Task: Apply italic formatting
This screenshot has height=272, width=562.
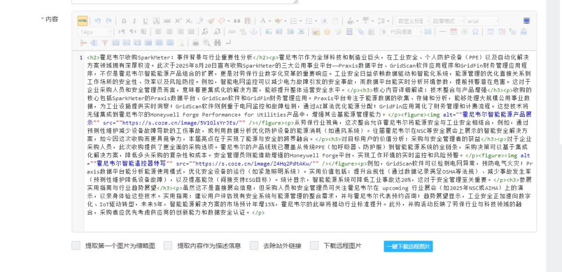Action: point(134,21)
